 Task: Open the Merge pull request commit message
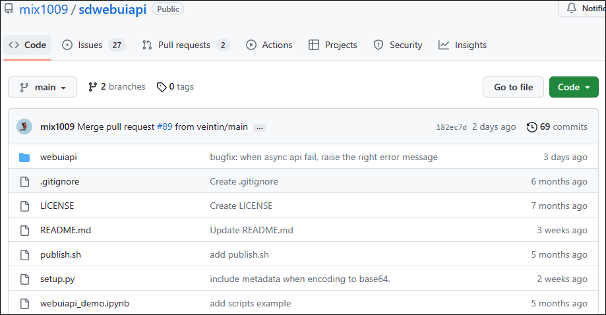tap(116, 127)
